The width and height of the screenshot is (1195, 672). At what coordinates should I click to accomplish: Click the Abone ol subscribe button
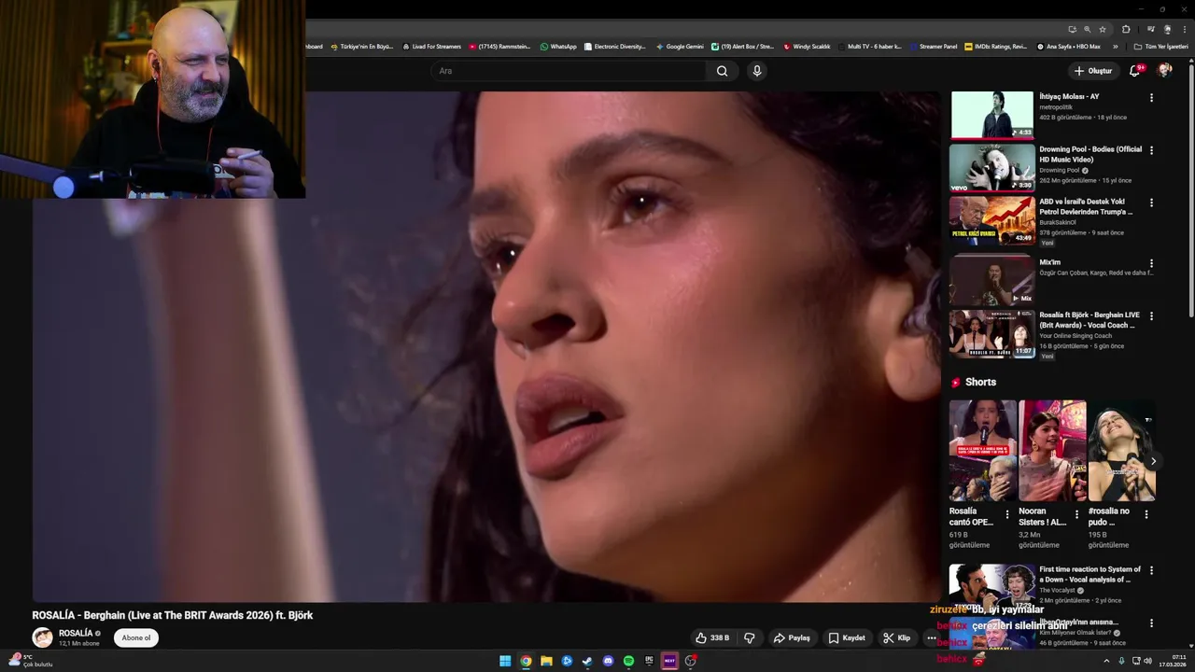coord(135,638)
